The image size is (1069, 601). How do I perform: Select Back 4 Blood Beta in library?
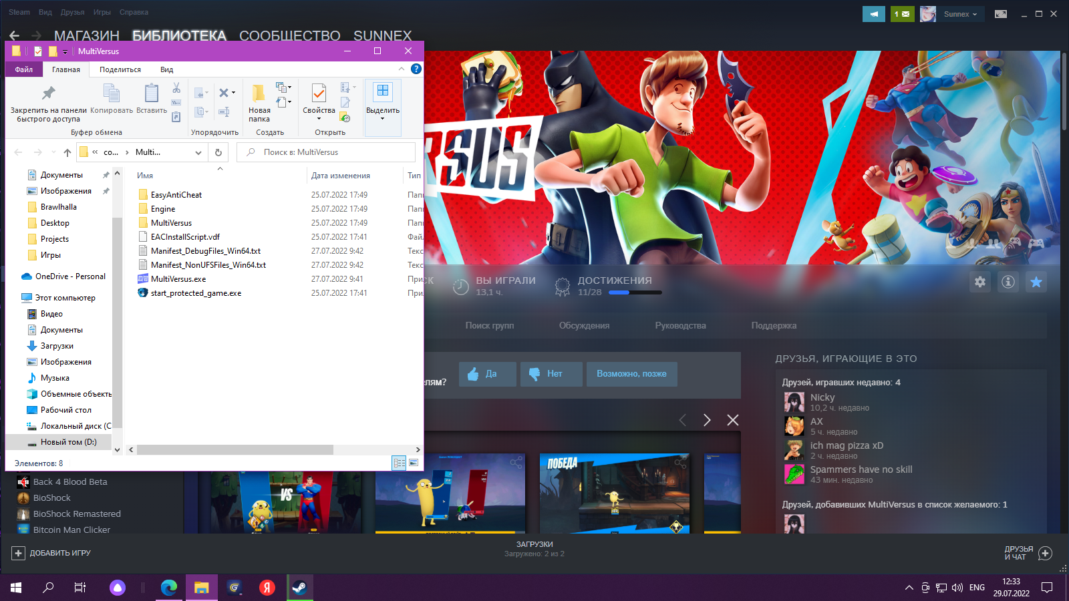70,481
